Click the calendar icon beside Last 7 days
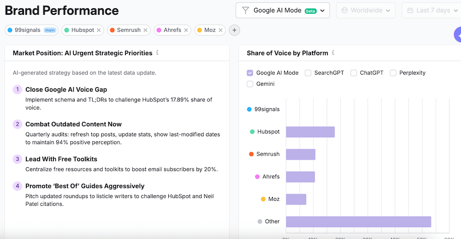This screenshot has height=239, width=461. click(410, 11)
